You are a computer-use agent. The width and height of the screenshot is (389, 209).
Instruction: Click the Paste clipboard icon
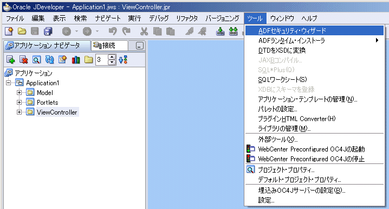coord(171,31)
